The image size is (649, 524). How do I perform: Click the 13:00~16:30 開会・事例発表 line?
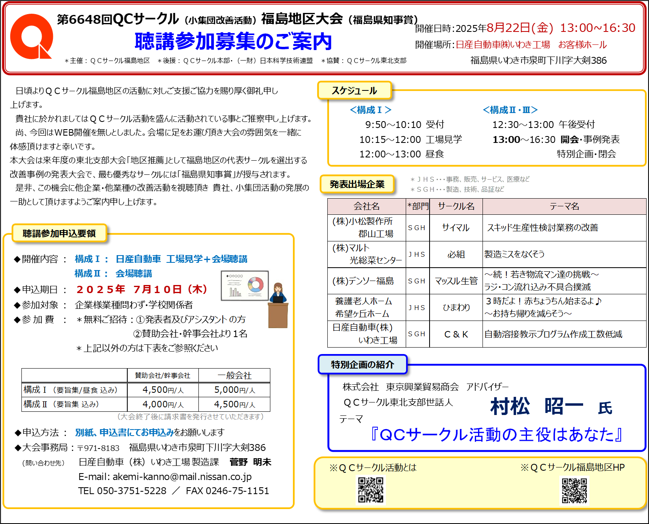pos(556,139)
